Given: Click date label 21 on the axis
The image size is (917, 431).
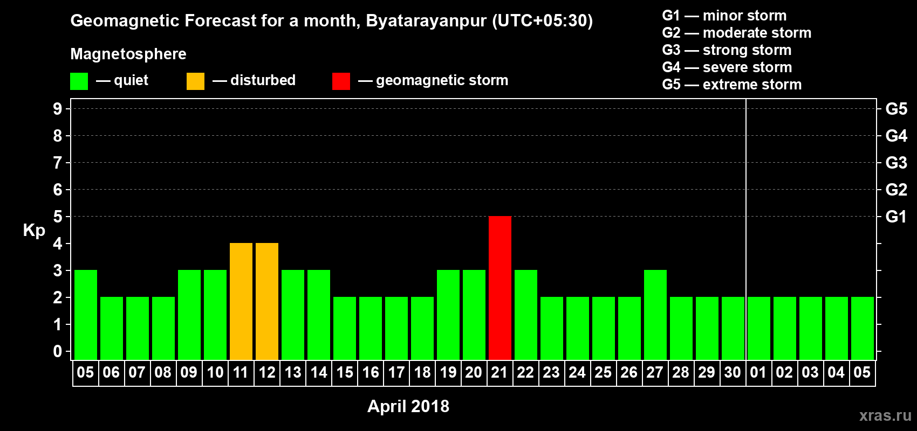Looking at the screenshot, I should (x=499, y=372).
